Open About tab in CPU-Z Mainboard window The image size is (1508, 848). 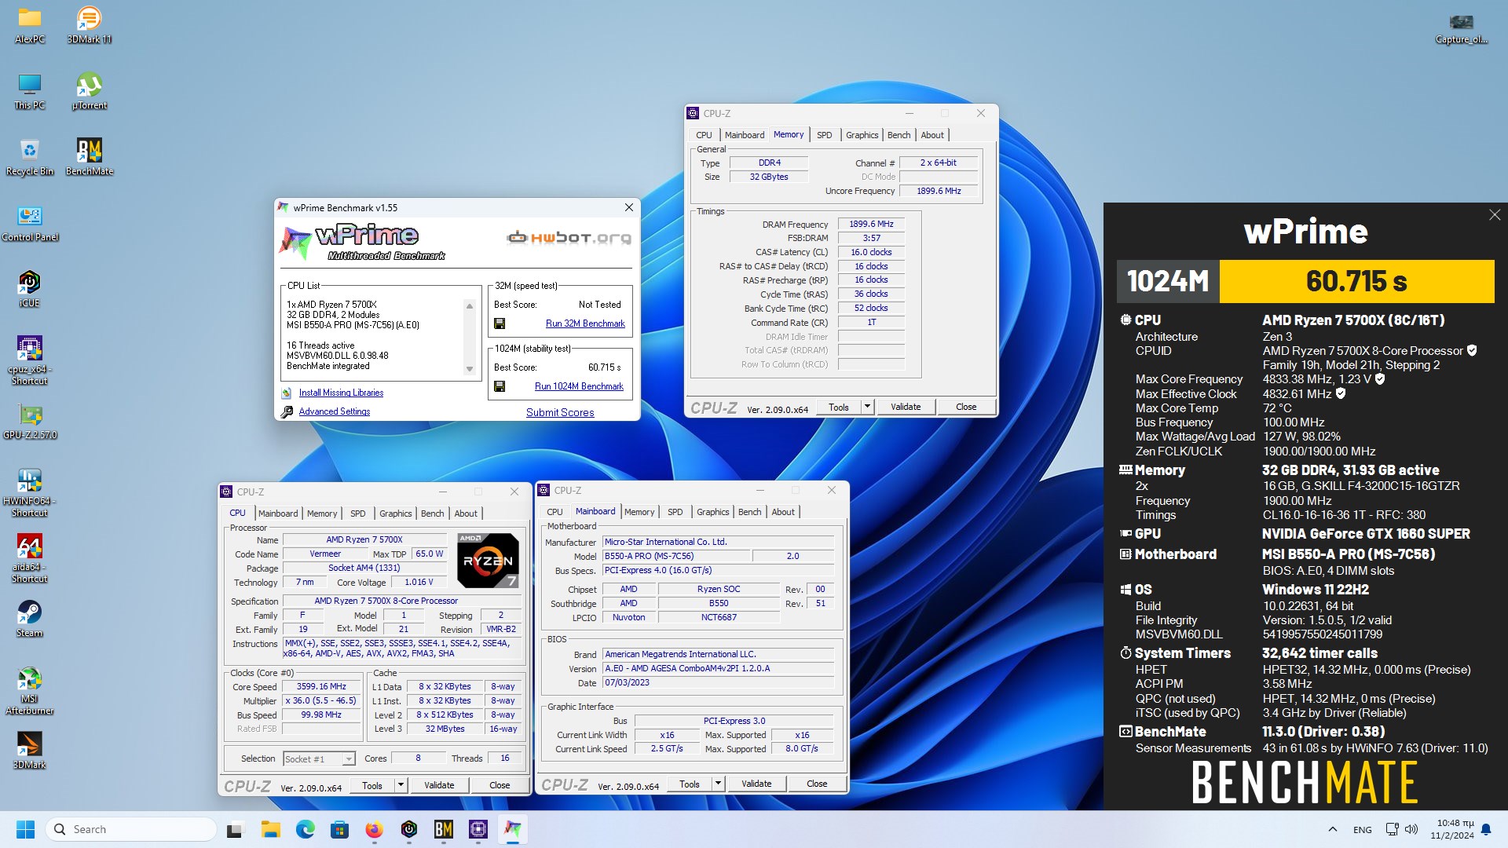pos(782,512)
